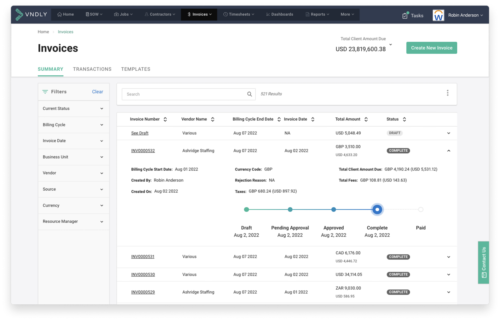Open the INV0000530 invoice link
This screenshot has height=321, width=500.
click(143, 275)
